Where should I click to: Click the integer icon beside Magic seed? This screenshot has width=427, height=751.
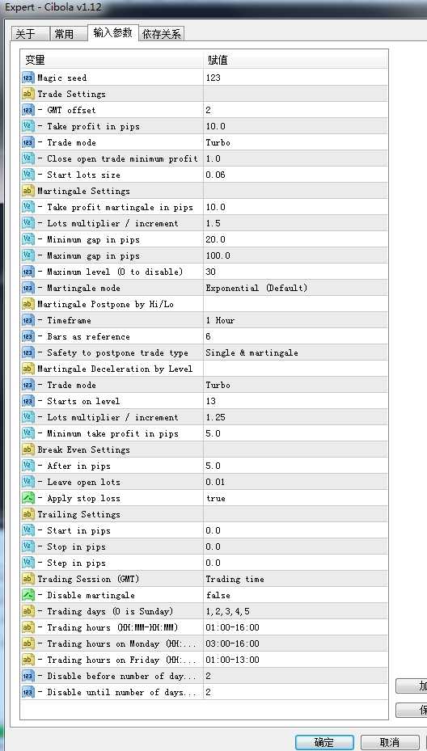[28, 78]
